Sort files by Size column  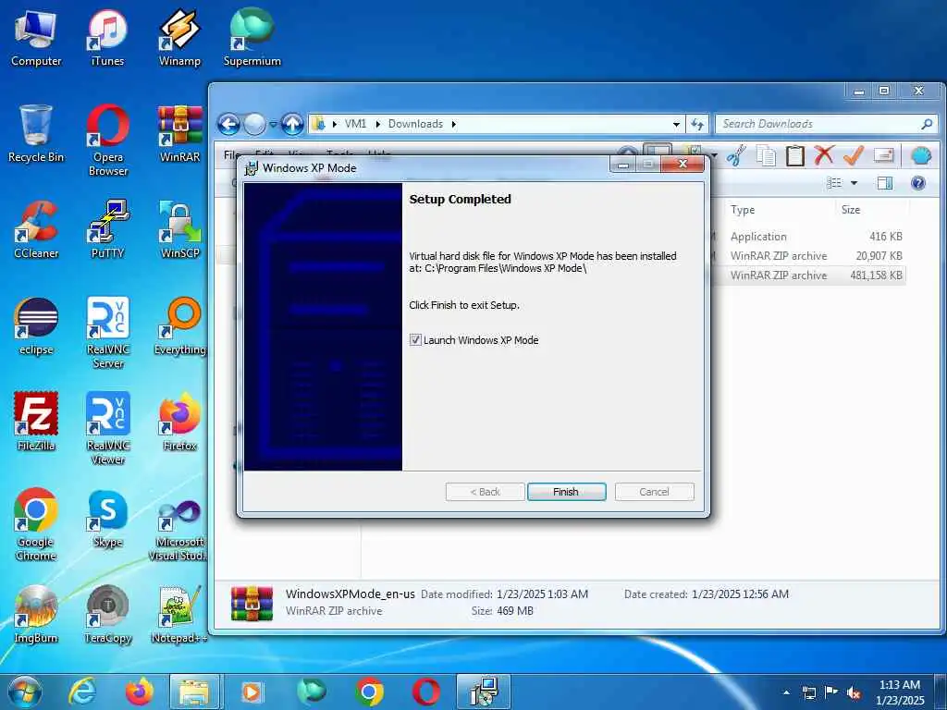[851, 210]
